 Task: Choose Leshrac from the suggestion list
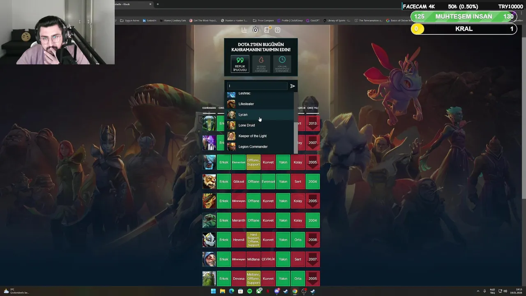coord(260,94)
